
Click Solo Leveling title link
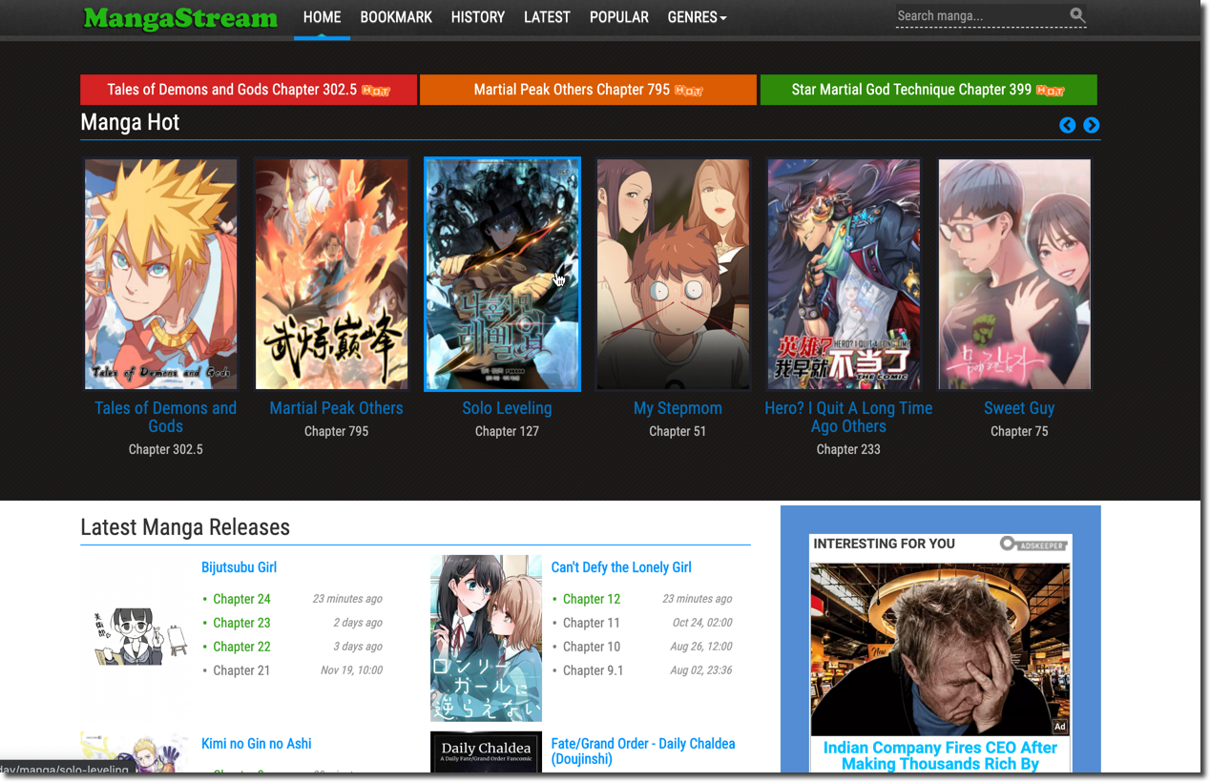507,408
